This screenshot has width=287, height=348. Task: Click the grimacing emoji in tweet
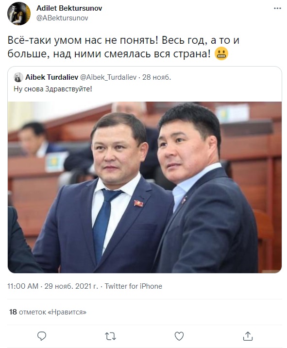(x=221, y=54)
